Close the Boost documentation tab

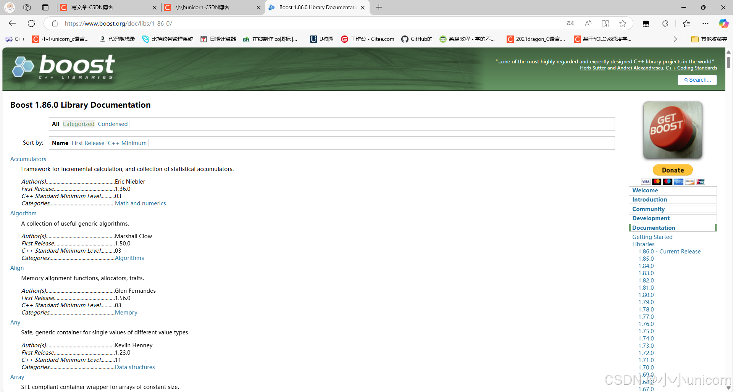pyautogui.click(x=363, y=7)
